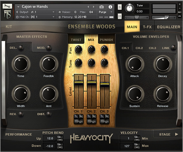Click the Attack envelope knob
The image size is (183, 152).
coord(135,64)
